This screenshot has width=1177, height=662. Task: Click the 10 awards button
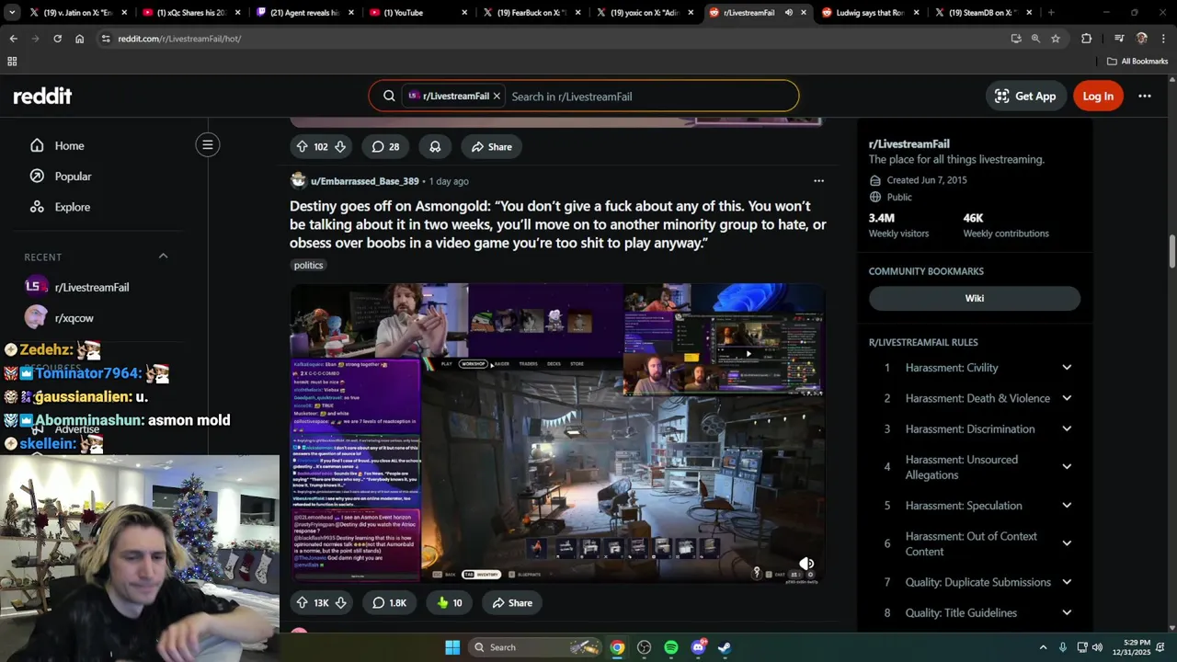pyautogui.click(x=449, y=602)
